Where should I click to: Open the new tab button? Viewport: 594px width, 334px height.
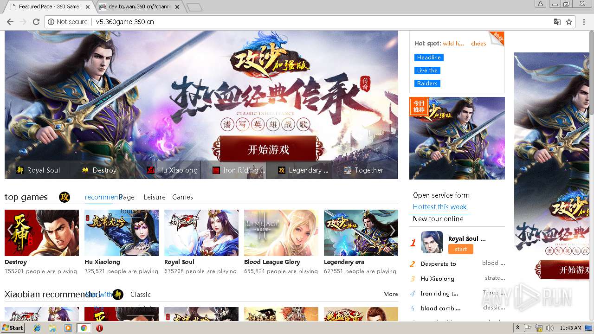coord(194,7)
